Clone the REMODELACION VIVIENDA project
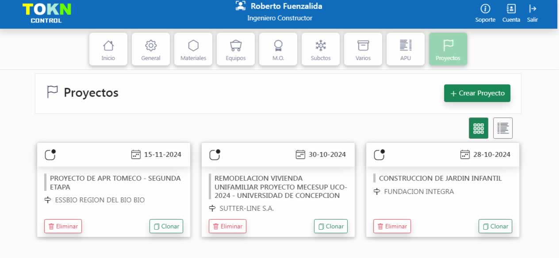Viewport: 560px width, 258px height. point(331,226)
